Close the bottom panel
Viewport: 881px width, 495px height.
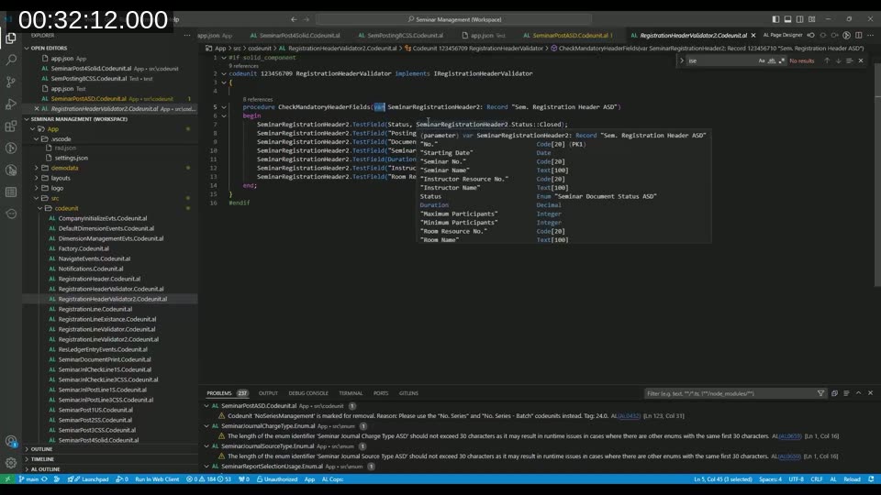point(870,393)
